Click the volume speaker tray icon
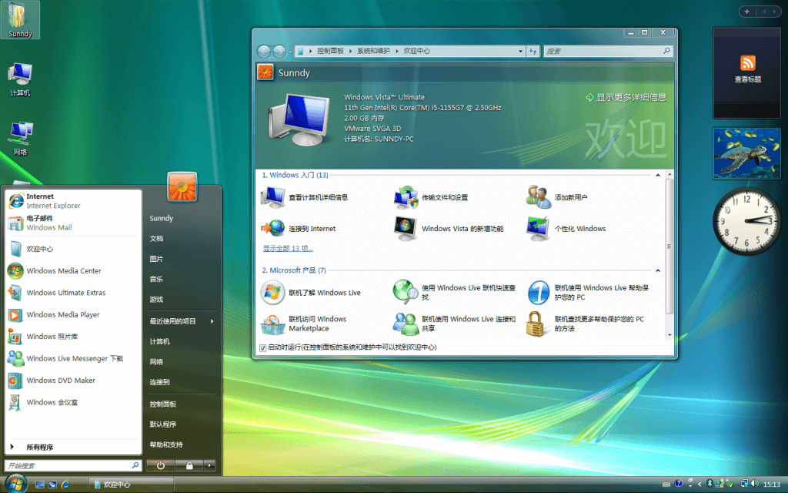The height and width of the screenshot is (493, 788). pyautogui.click(x=754, y=484)
